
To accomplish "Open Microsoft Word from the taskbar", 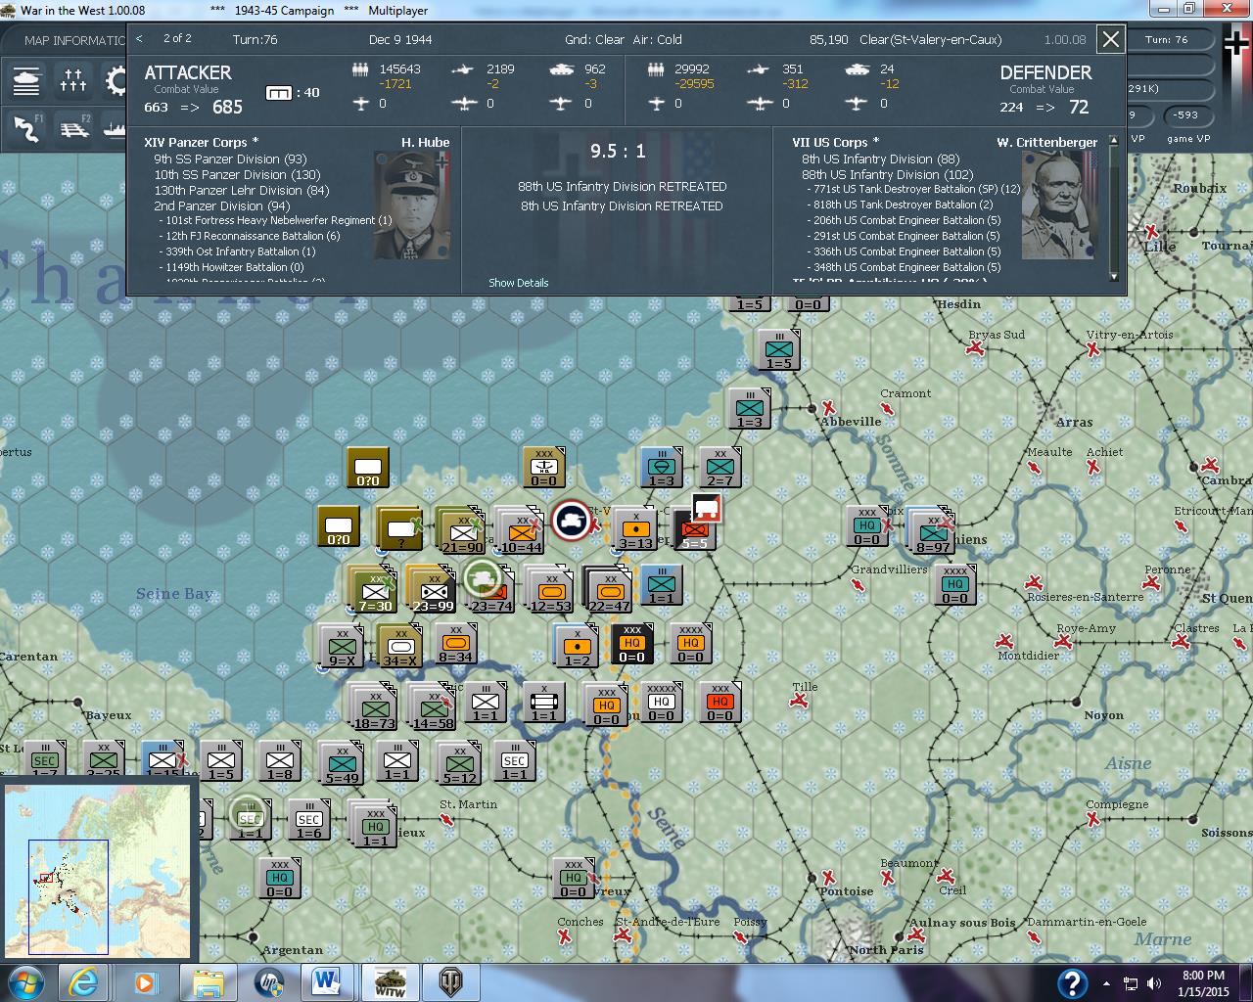I will [x=327, y=982].
